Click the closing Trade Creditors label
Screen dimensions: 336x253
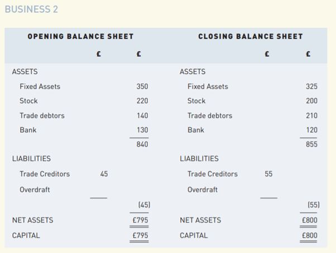213,174
